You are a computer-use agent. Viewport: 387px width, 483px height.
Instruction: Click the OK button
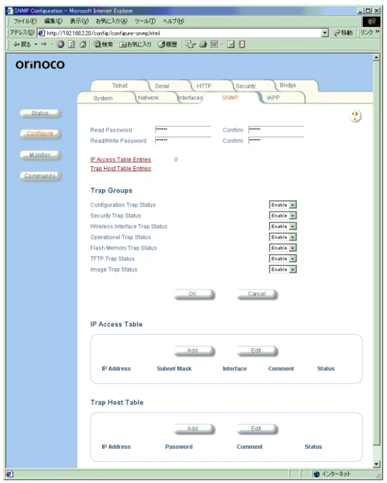tap(194, 294)
